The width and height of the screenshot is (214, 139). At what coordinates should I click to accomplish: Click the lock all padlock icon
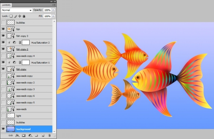(x=24, y=16)
